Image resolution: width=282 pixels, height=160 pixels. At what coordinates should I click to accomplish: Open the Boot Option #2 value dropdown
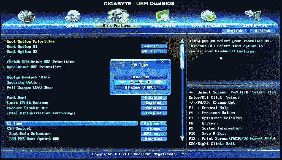pyautogui.click(x=153, y=51)
